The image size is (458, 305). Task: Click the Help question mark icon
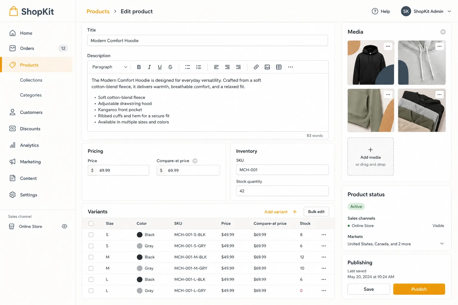(375, 11)
